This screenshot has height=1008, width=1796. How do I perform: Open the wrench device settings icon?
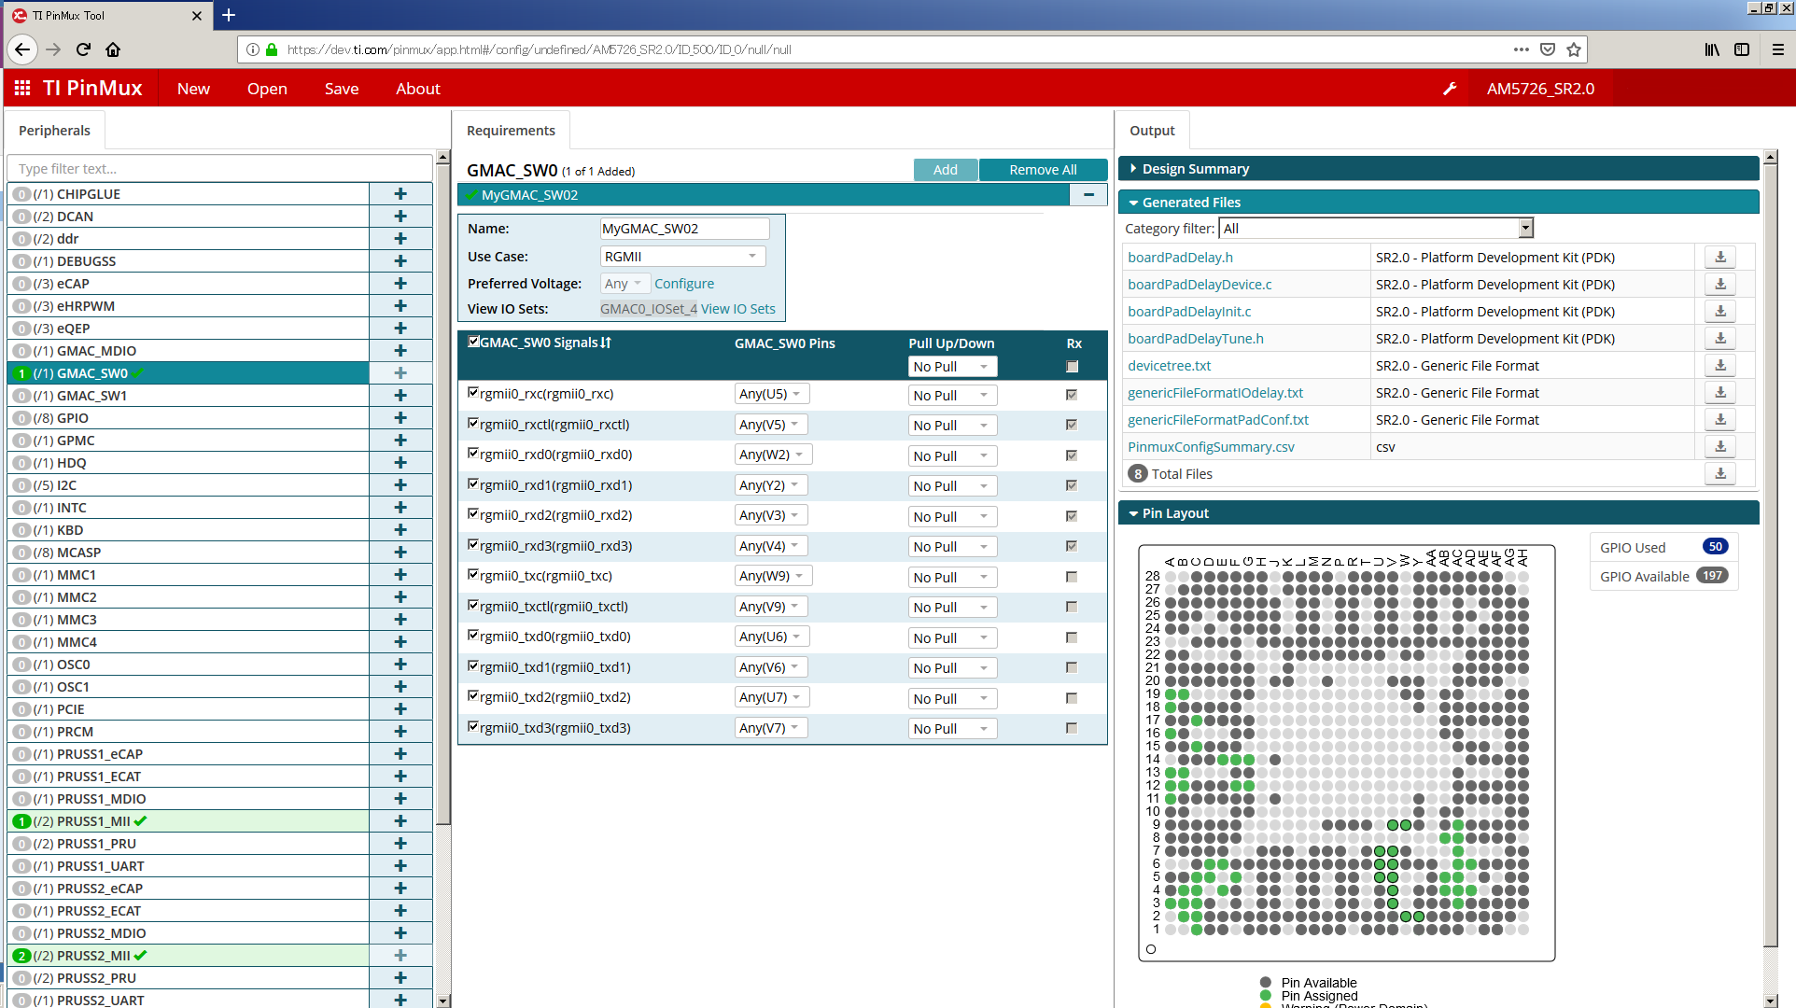coord(1450,89)
